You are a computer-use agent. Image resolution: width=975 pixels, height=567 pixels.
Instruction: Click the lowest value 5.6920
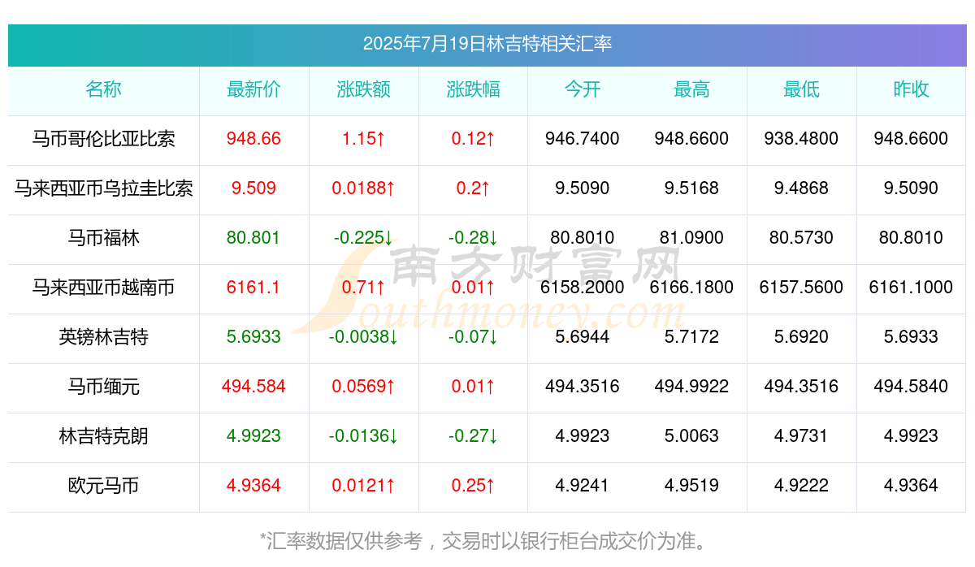point(801,337)
